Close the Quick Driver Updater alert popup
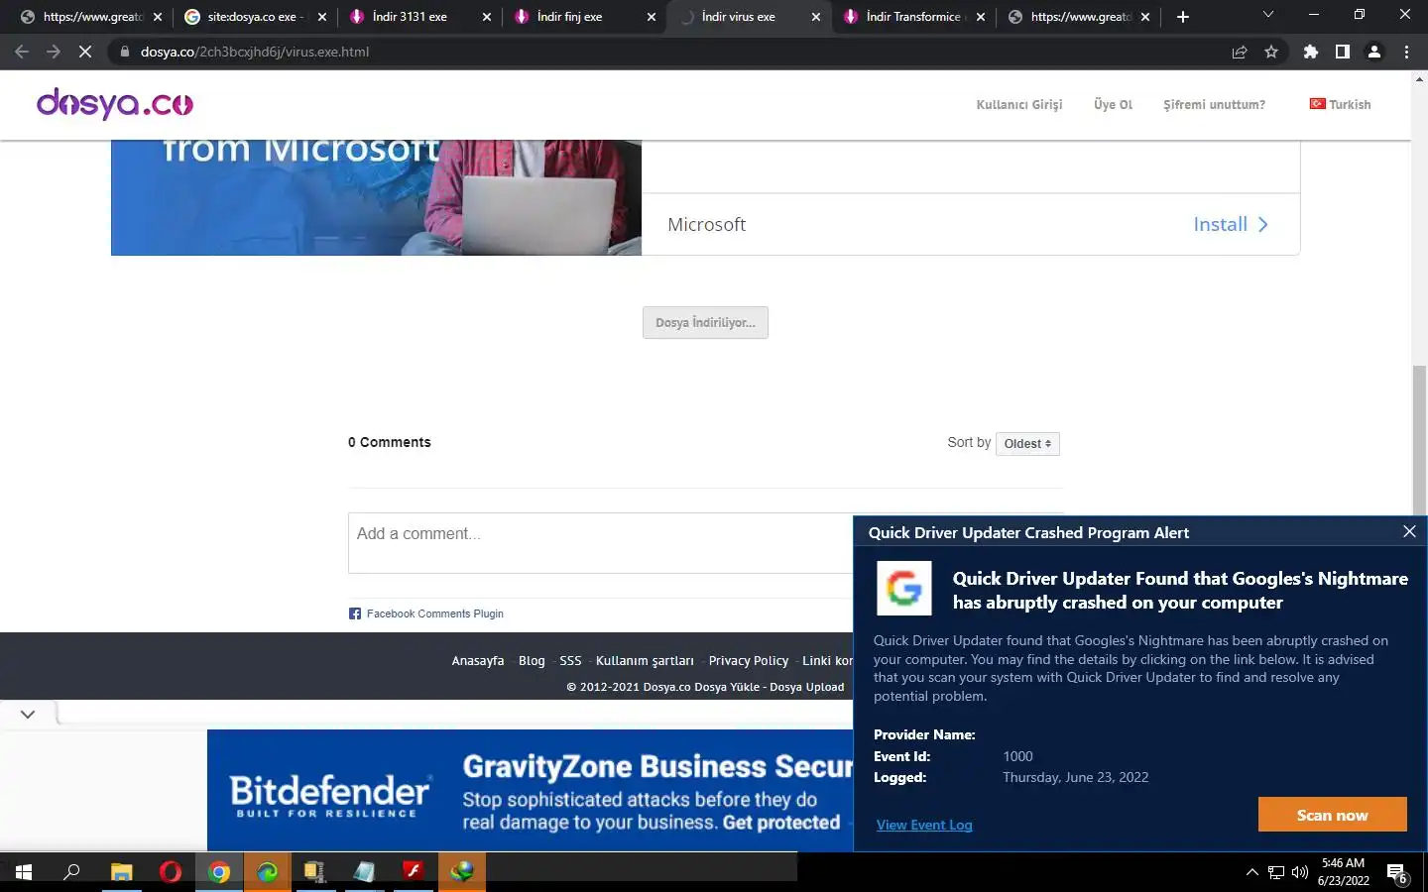The image size is (1428, 892). pyautogui.click(x=1409, y=531)
